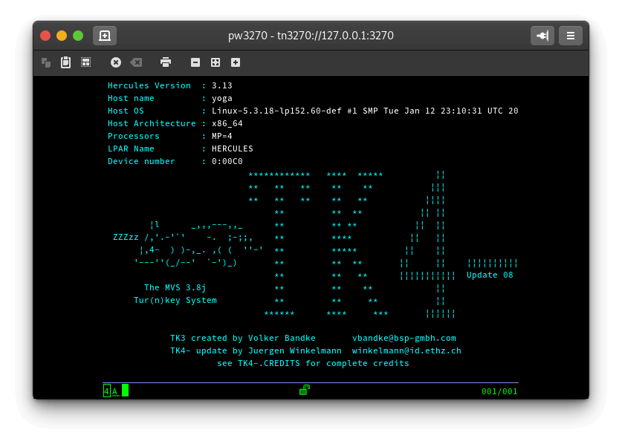The image size is (622, 444).
Task: Click the TK4-.CREDITS text line
Action: click(x=313, y=363)
